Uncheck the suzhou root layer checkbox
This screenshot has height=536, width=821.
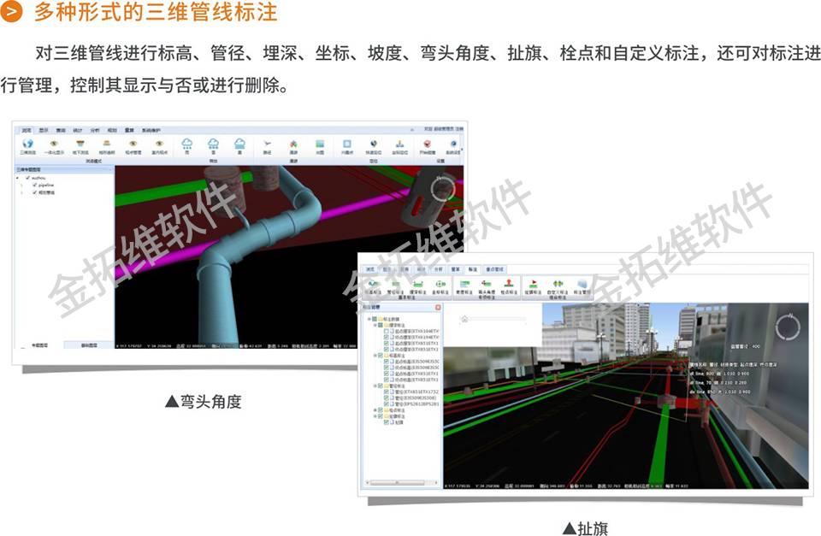(x=29, y=177)
